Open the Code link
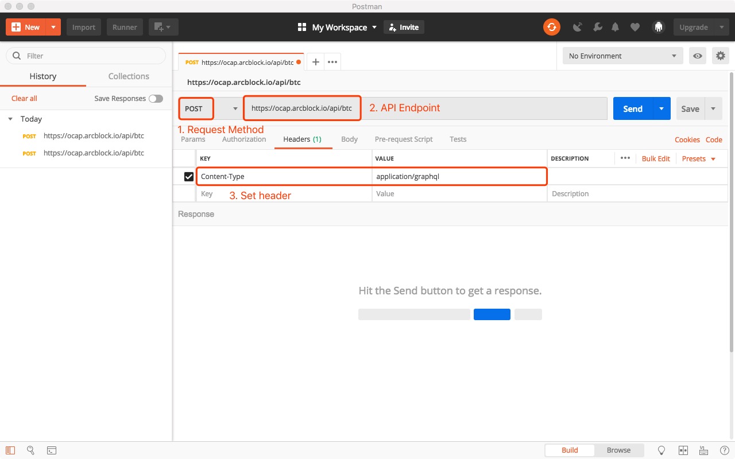This screenshot has height=459, width=735. point(714,139)
